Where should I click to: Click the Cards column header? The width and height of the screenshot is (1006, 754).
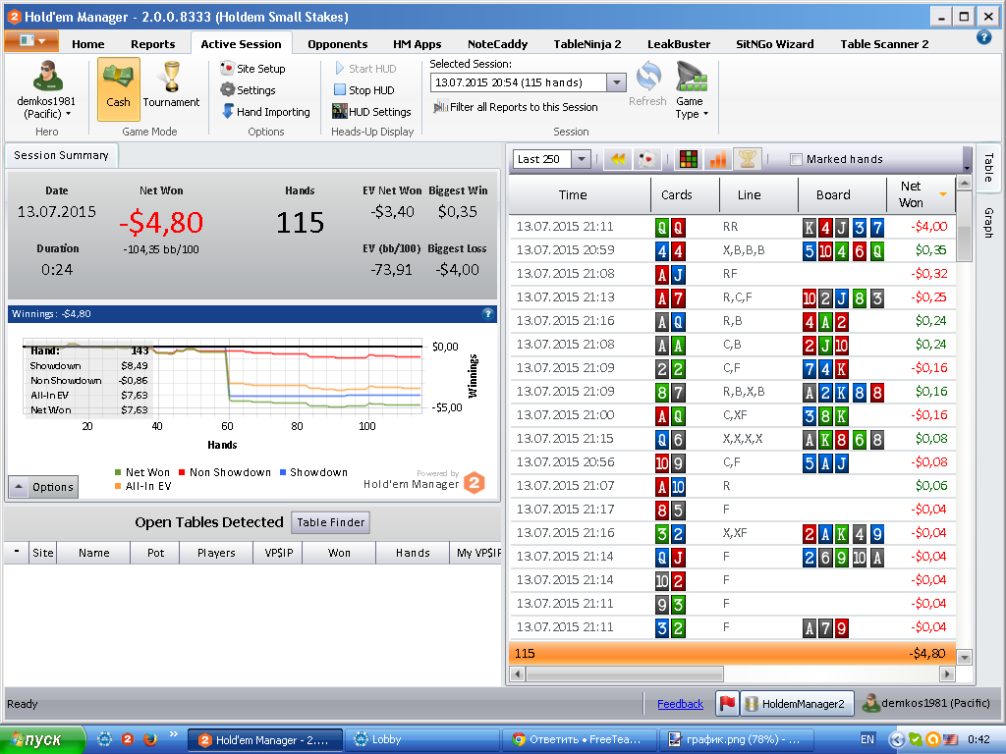point(685,194)
